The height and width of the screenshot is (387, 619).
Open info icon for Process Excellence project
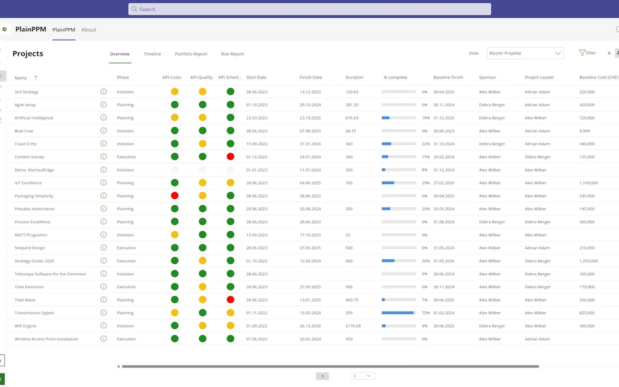[103, 222]
